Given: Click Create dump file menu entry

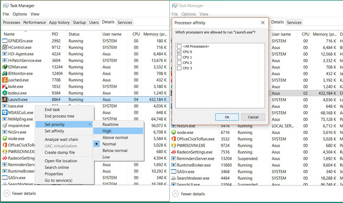Looking at the screenshot, I should coord(60,152).
